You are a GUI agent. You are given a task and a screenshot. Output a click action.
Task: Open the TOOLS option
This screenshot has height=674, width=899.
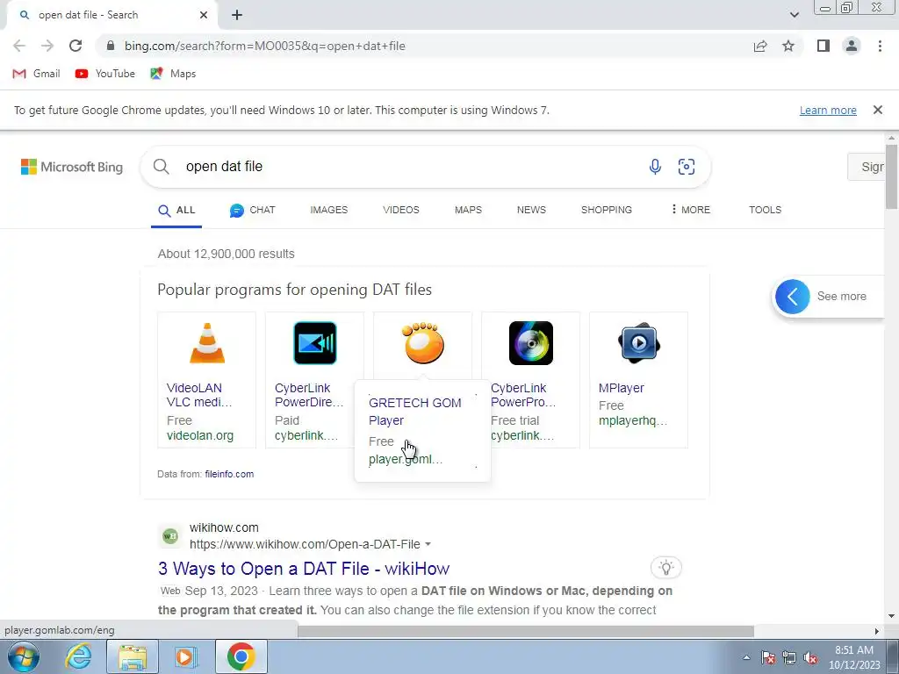tap(765, 211)
